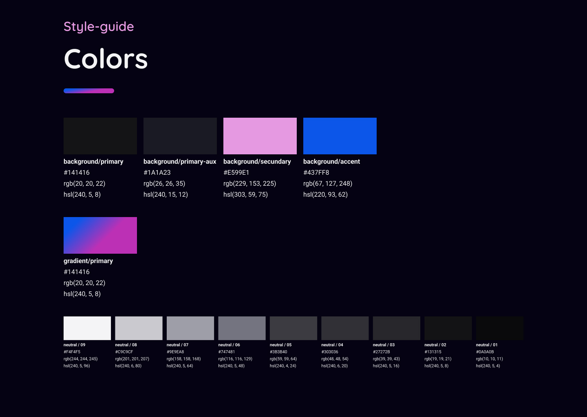Screen dimensions: 587x417
Task: Click the neutral / 01 darkest swatch
Action: [500, 328]
